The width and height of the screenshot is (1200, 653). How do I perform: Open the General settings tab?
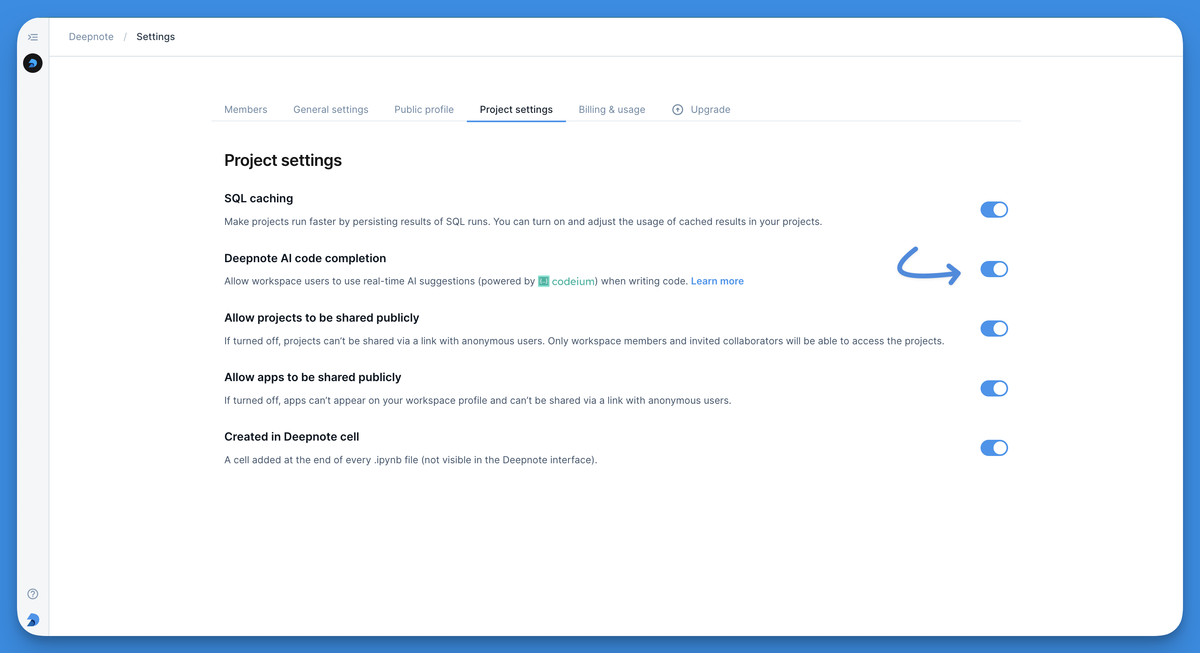[x=331, y=109]
